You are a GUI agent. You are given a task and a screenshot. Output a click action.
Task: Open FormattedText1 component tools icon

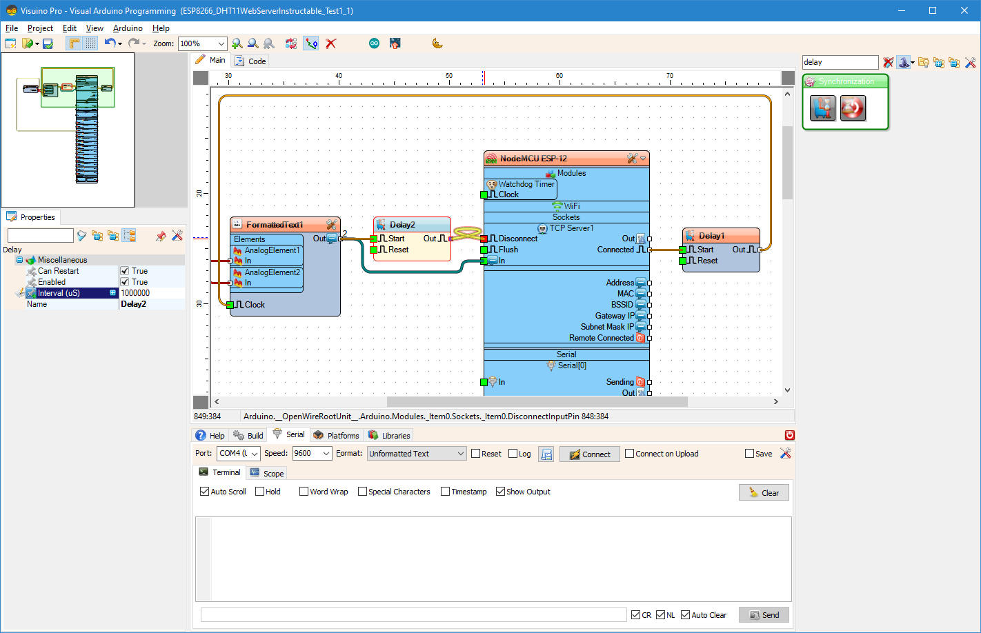coord(331,225)
